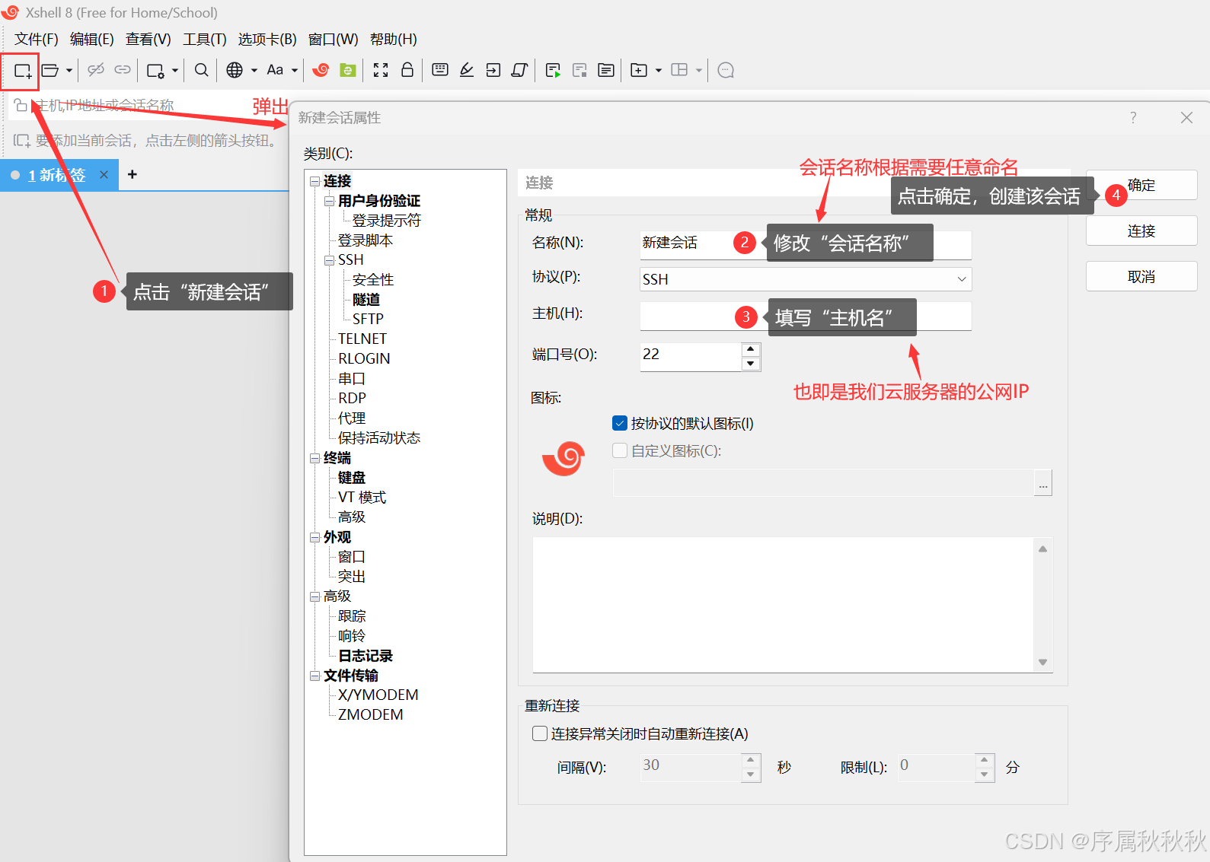
Task: Click the Stop Logging icon
Action: point(579,71)
